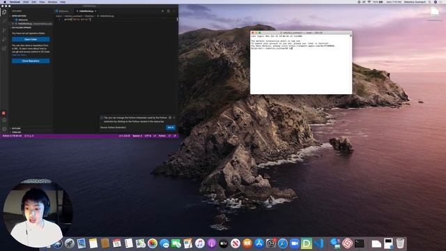Image resolution: width=446 pixels, height=251 pixels.
Task: Open notifications bell in status bar
Action: pos(175,136)
